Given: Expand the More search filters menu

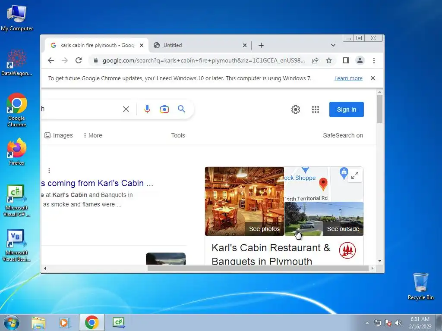Looking at the screenshot, I should (x=93, y=135).
